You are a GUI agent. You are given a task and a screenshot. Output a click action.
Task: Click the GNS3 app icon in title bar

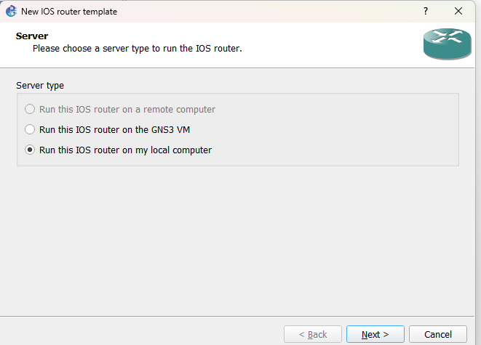11,11
